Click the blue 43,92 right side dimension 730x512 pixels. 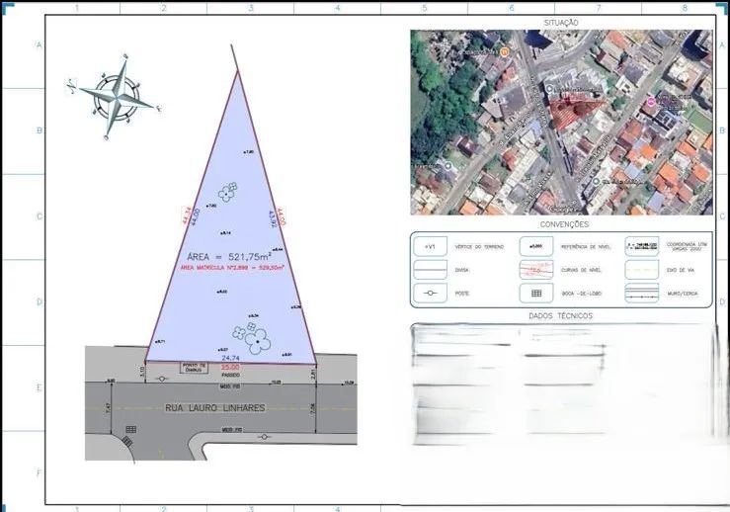click(x=274, y=219)
